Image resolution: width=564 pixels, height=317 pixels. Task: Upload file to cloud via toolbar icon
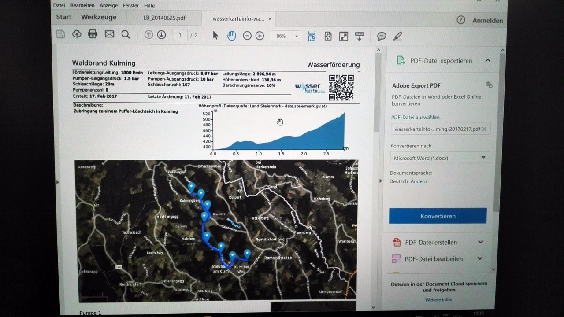pyautogui.click(x=77, y=34)
